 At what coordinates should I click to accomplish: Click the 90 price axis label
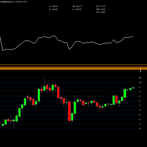[140, 92]
